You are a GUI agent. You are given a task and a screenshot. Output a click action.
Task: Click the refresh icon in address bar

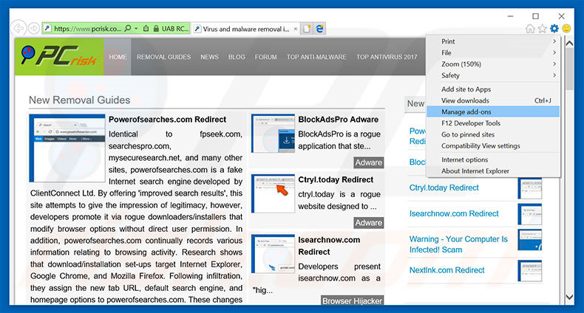pos(146,28)
